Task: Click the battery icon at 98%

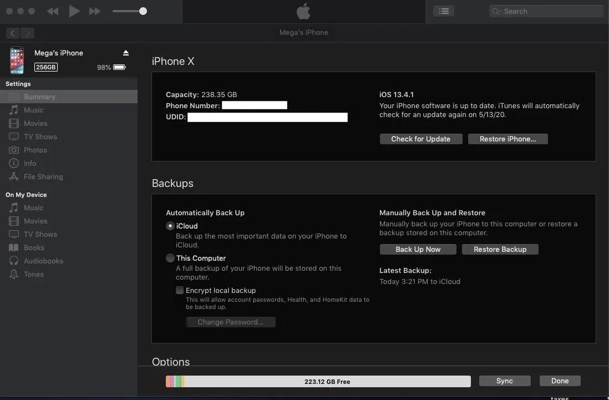Action: pos(120,67)
